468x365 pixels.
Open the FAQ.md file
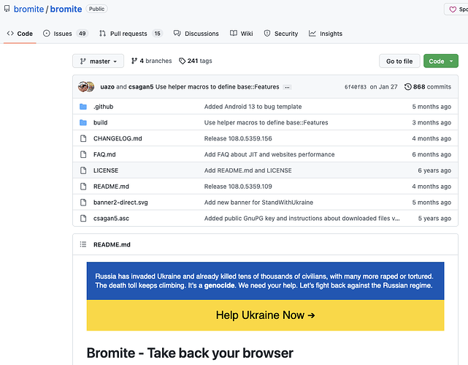coord(104,154)
